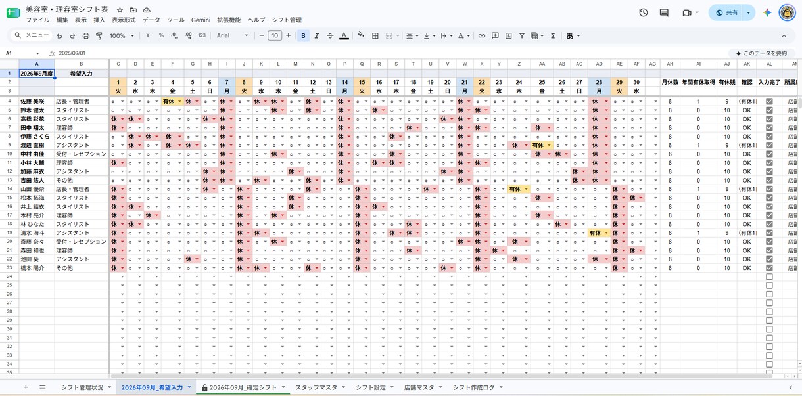
Task: Open the text color picker
Action: [344, 36]
